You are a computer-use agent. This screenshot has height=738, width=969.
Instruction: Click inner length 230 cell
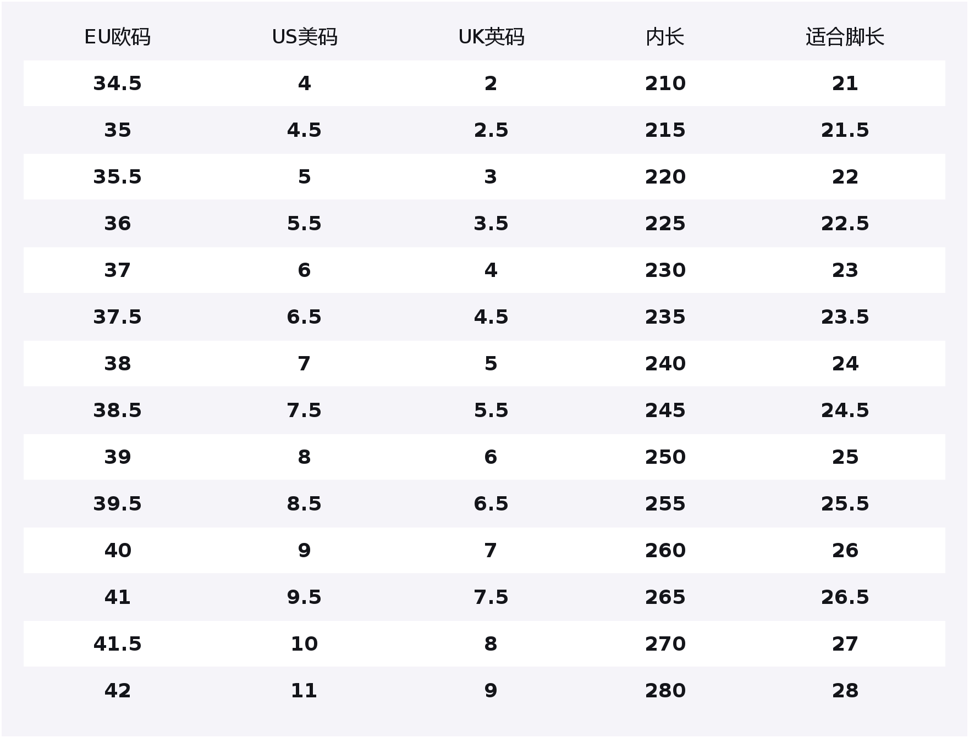pyautogui.click(x=665, y=270)
